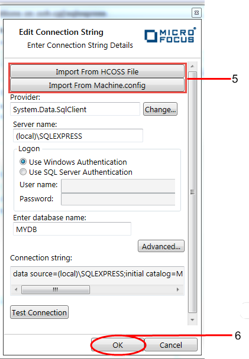Click the Password field

pyautogui.click(x=118, y=199)
